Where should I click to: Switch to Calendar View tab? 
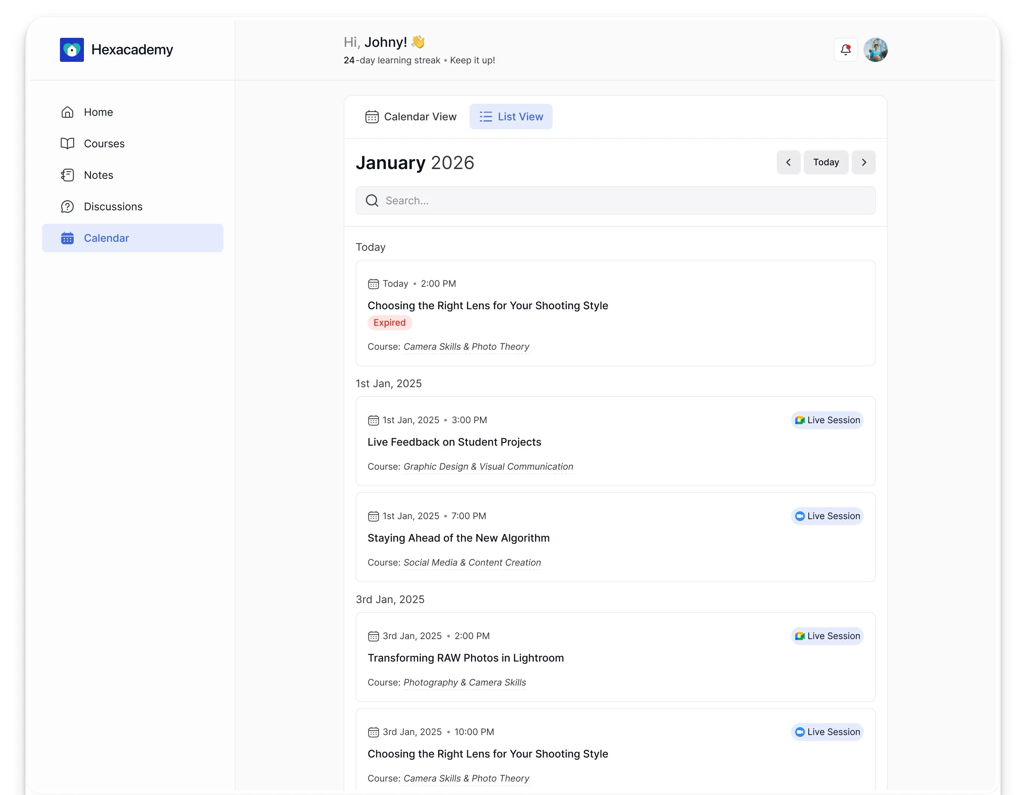click(411, 117)
